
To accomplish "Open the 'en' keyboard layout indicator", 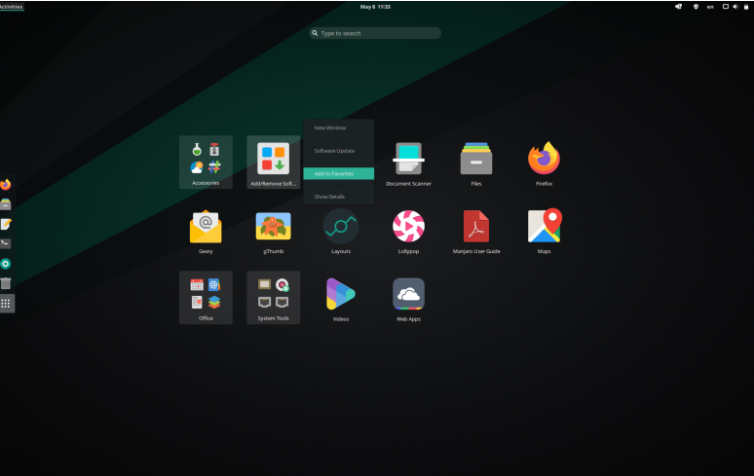I will (x=710, y=7).
